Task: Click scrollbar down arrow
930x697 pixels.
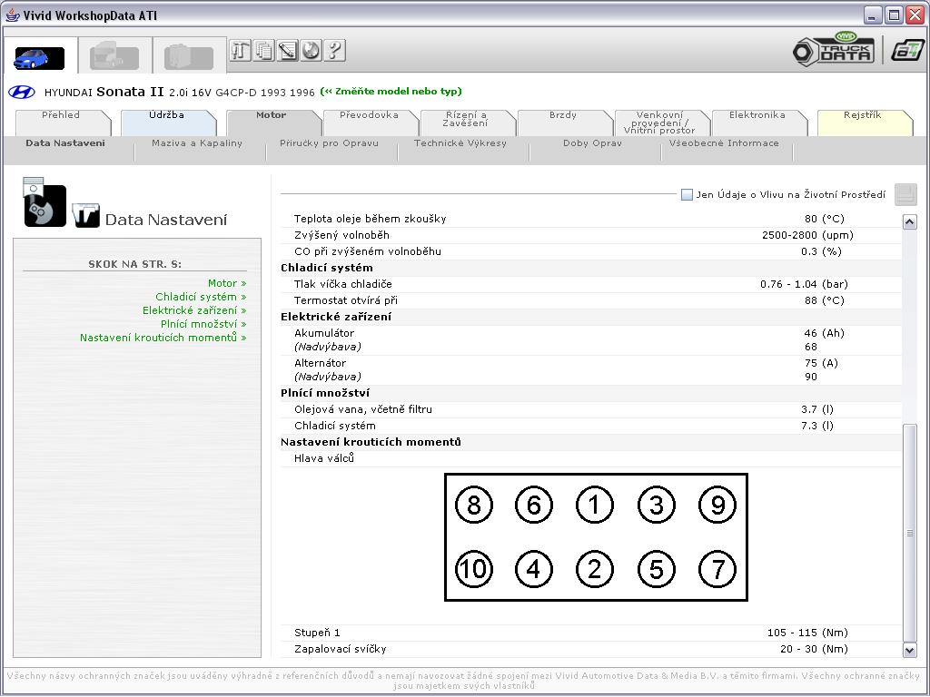Action: click(909, 650)
